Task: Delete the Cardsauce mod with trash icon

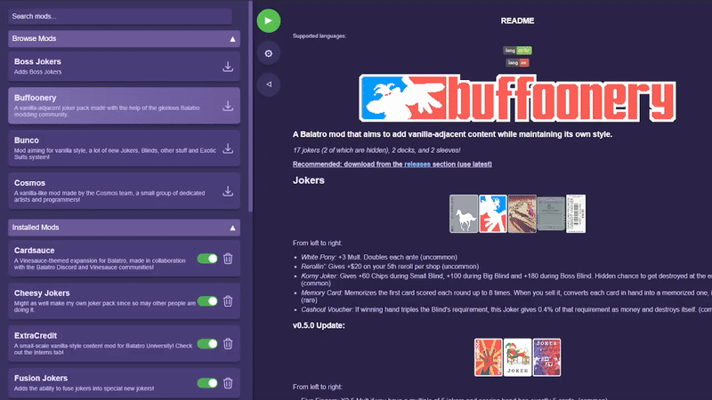Action: pos(228,259)
